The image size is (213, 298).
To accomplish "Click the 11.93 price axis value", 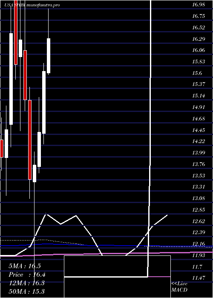I will [x=199, y=255].
